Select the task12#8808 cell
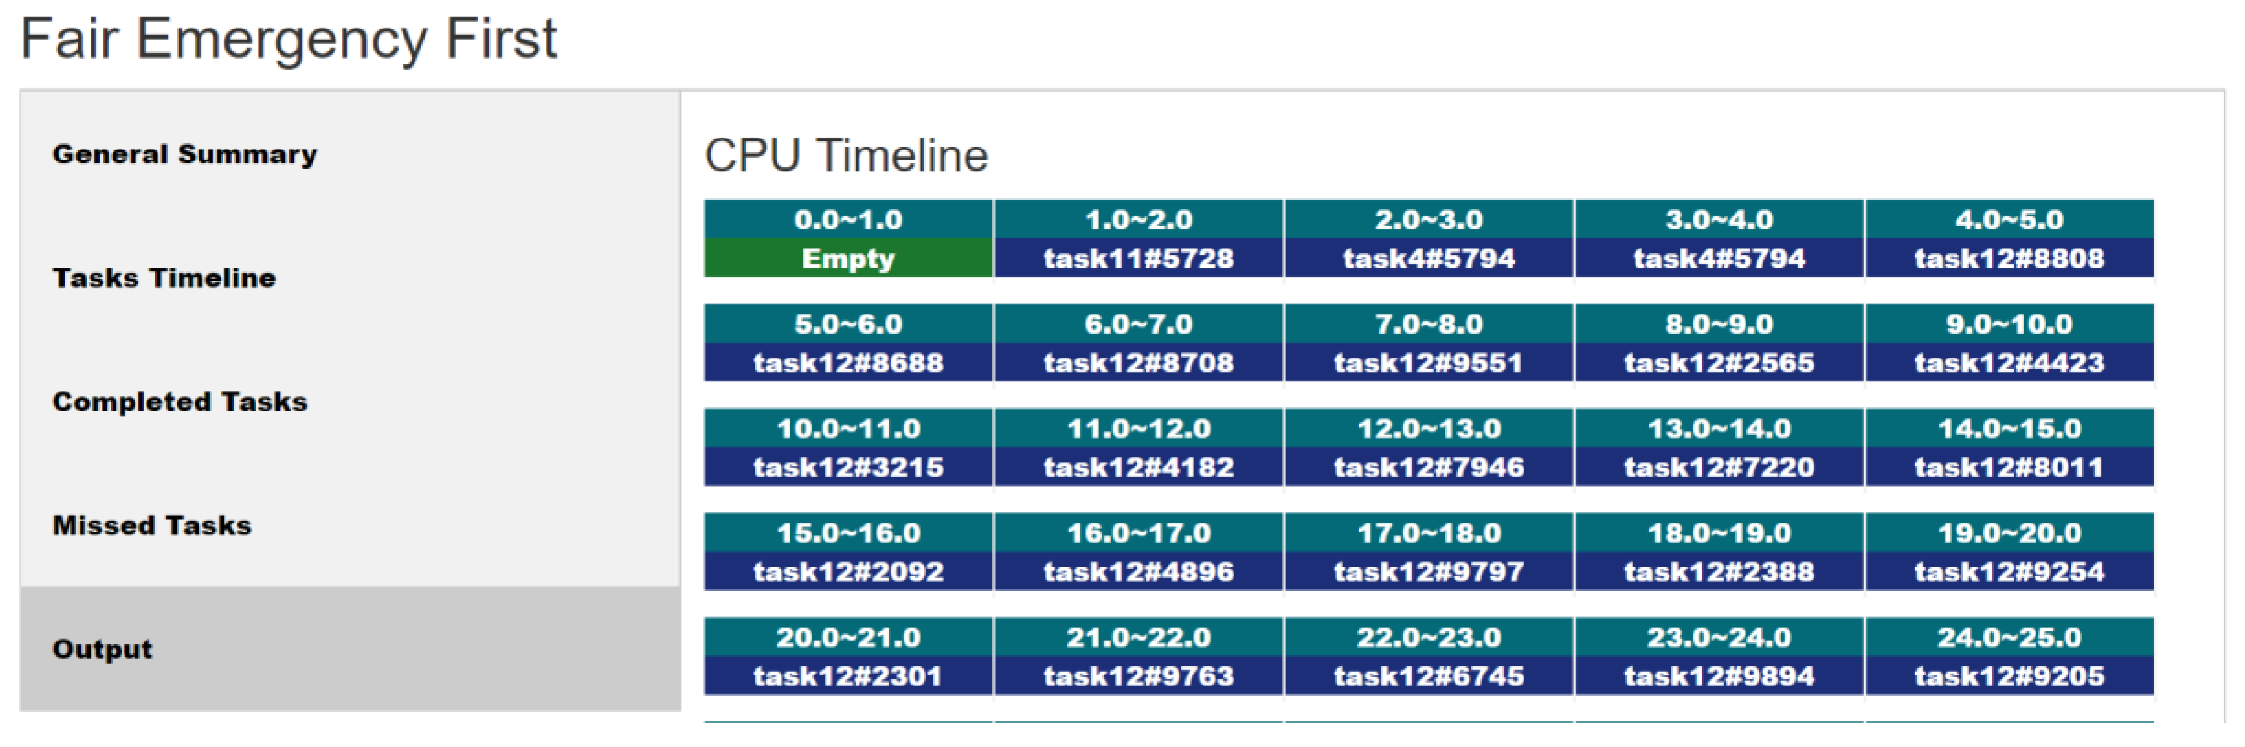Image resolution: width=2245 pixels, height=747 pixels. pos(2009,259)
